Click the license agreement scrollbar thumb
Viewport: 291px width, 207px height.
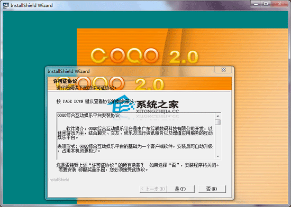218,122
